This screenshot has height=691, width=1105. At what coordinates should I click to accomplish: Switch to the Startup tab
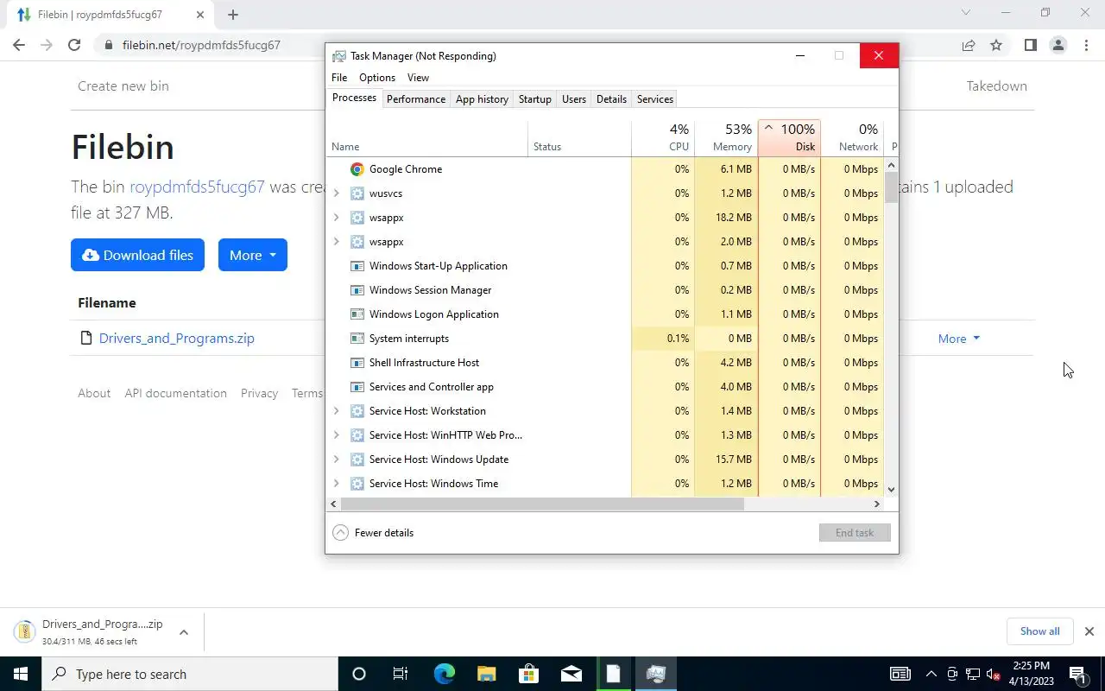pos(534,99)
